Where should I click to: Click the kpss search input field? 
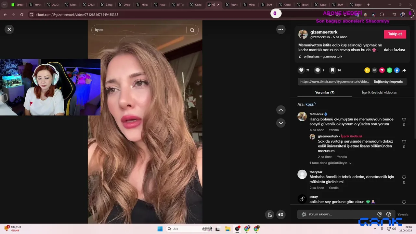coord(139,30)
